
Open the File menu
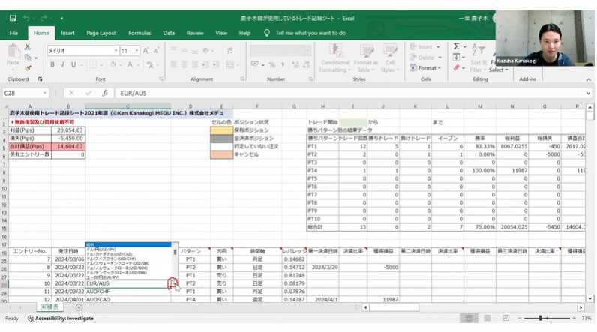13,33
